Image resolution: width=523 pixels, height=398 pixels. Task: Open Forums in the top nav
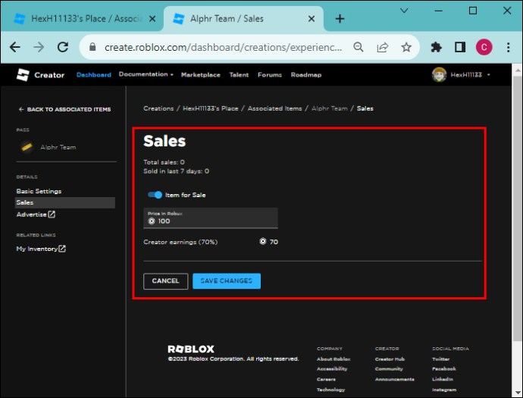click(270, 75)
